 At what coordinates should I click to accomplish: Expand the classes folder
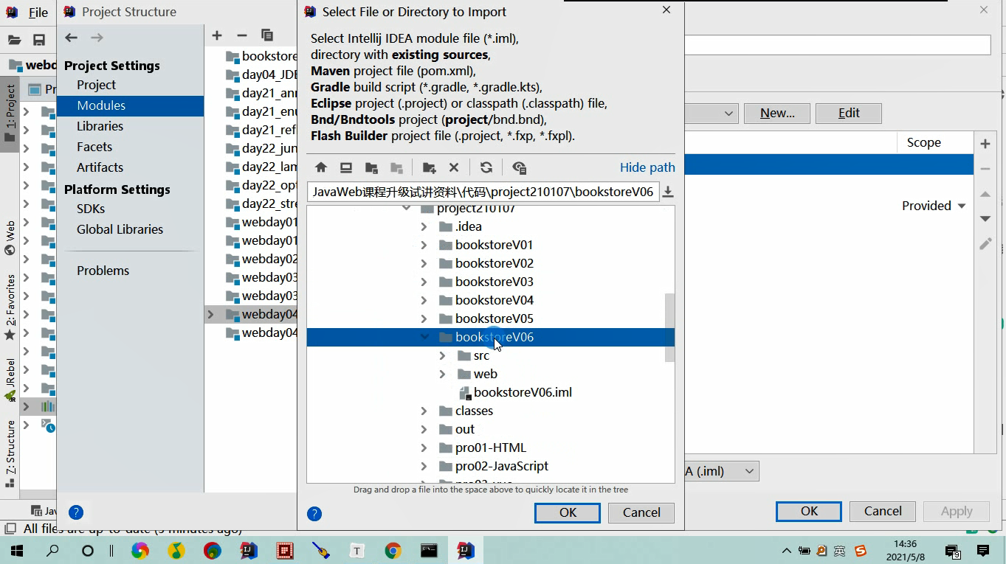[424, 411]
